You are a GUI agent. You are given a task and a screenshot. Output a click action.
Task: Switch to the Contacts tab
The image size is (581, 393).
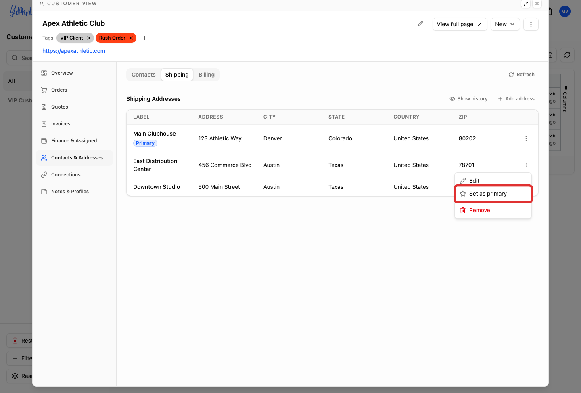tap(144, 75)
